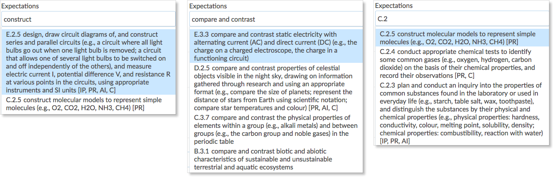
Task: Pick the C.2.4 chemical tests for gases expectation
Action: point(462,63)
